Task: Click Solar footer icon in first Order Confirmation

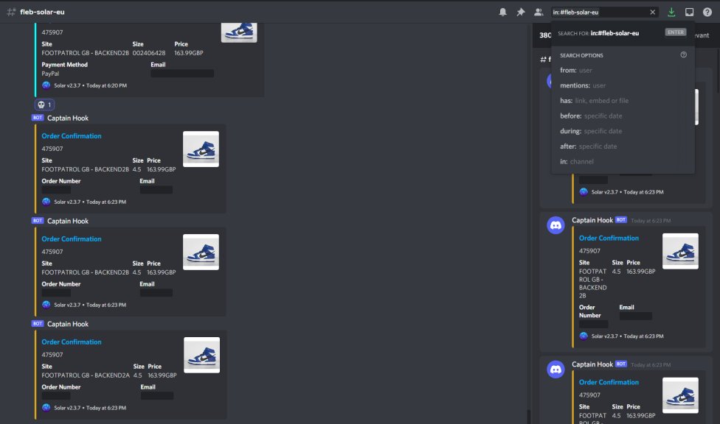Action: click(x=46, y=202)
